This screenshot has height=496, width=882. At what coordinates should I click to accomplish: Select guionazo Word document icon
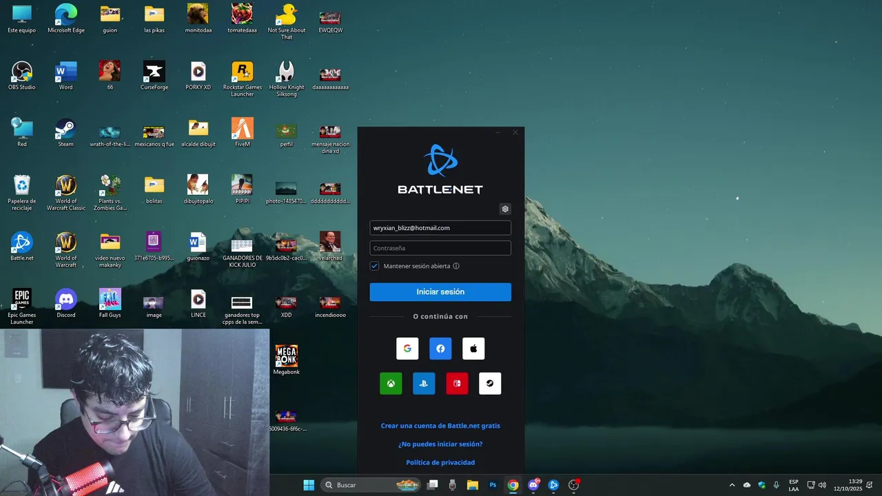(x=198, y=247)
